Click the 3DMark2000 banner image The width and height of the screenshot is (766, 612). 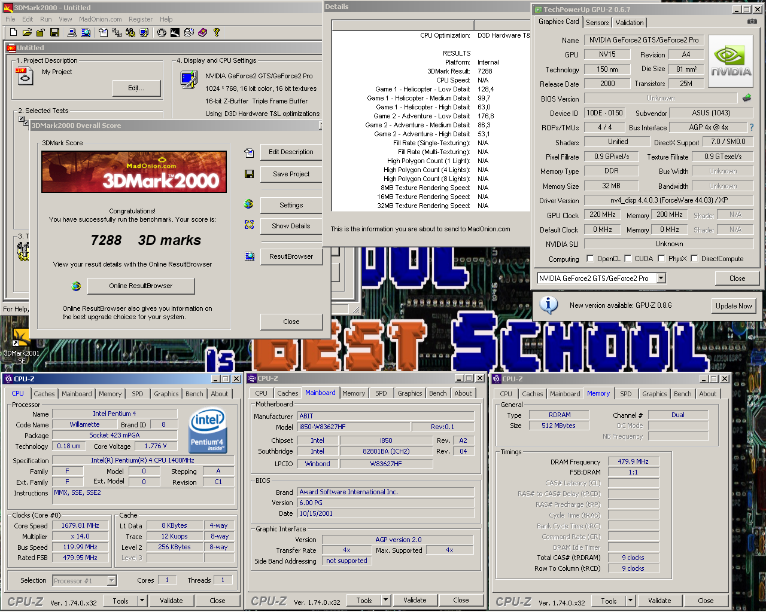pos(134,172)
